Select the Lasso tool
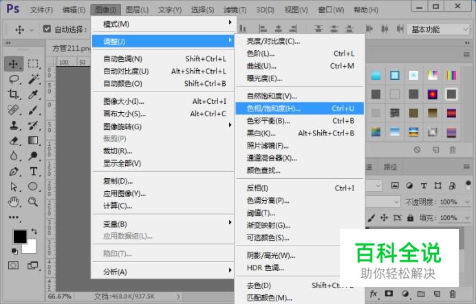 (14, 80)
